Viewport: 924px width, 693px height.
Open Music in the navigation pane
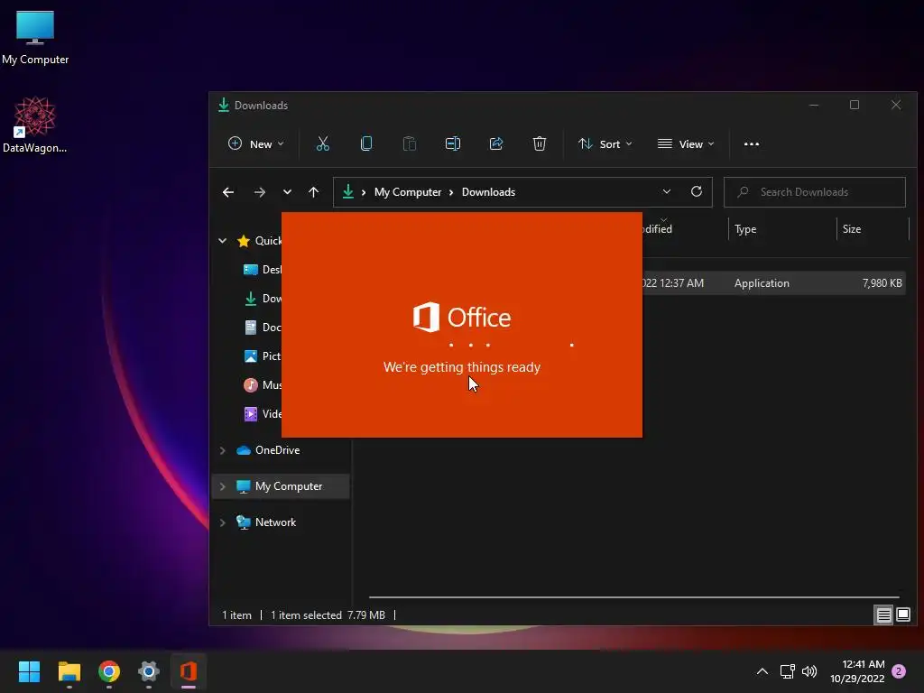pos(263,384)
